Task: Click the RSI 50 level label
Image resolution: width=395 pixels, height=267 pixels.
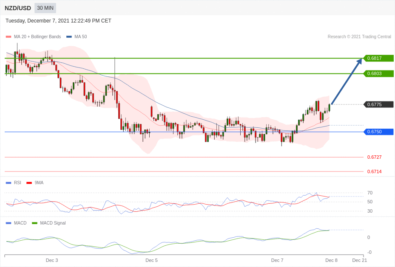Action: tap(370, 202)
